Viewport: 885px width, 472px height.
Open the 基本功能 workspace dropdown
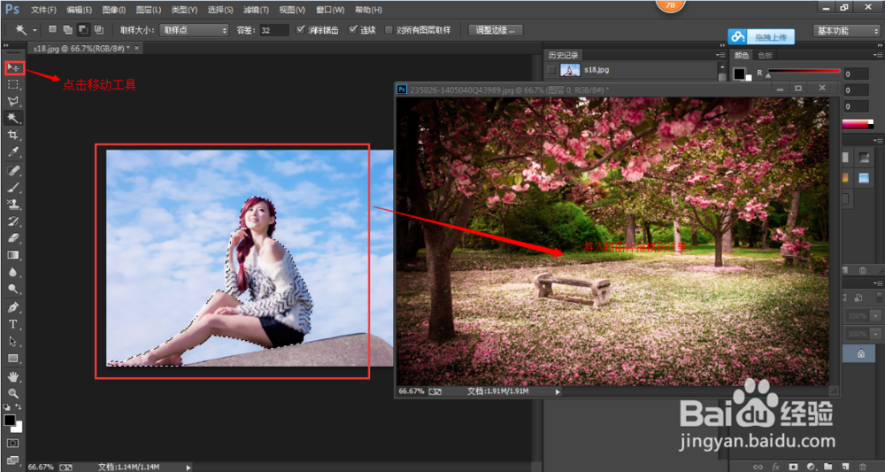click(x=845, y=31)
